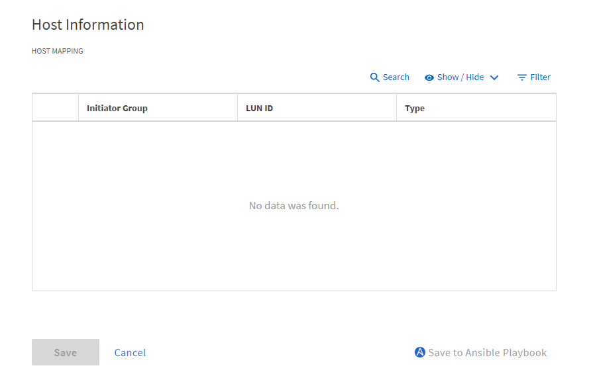Open Search via its text label
This screenshot has width=593, height=380.
pos(396,77)
